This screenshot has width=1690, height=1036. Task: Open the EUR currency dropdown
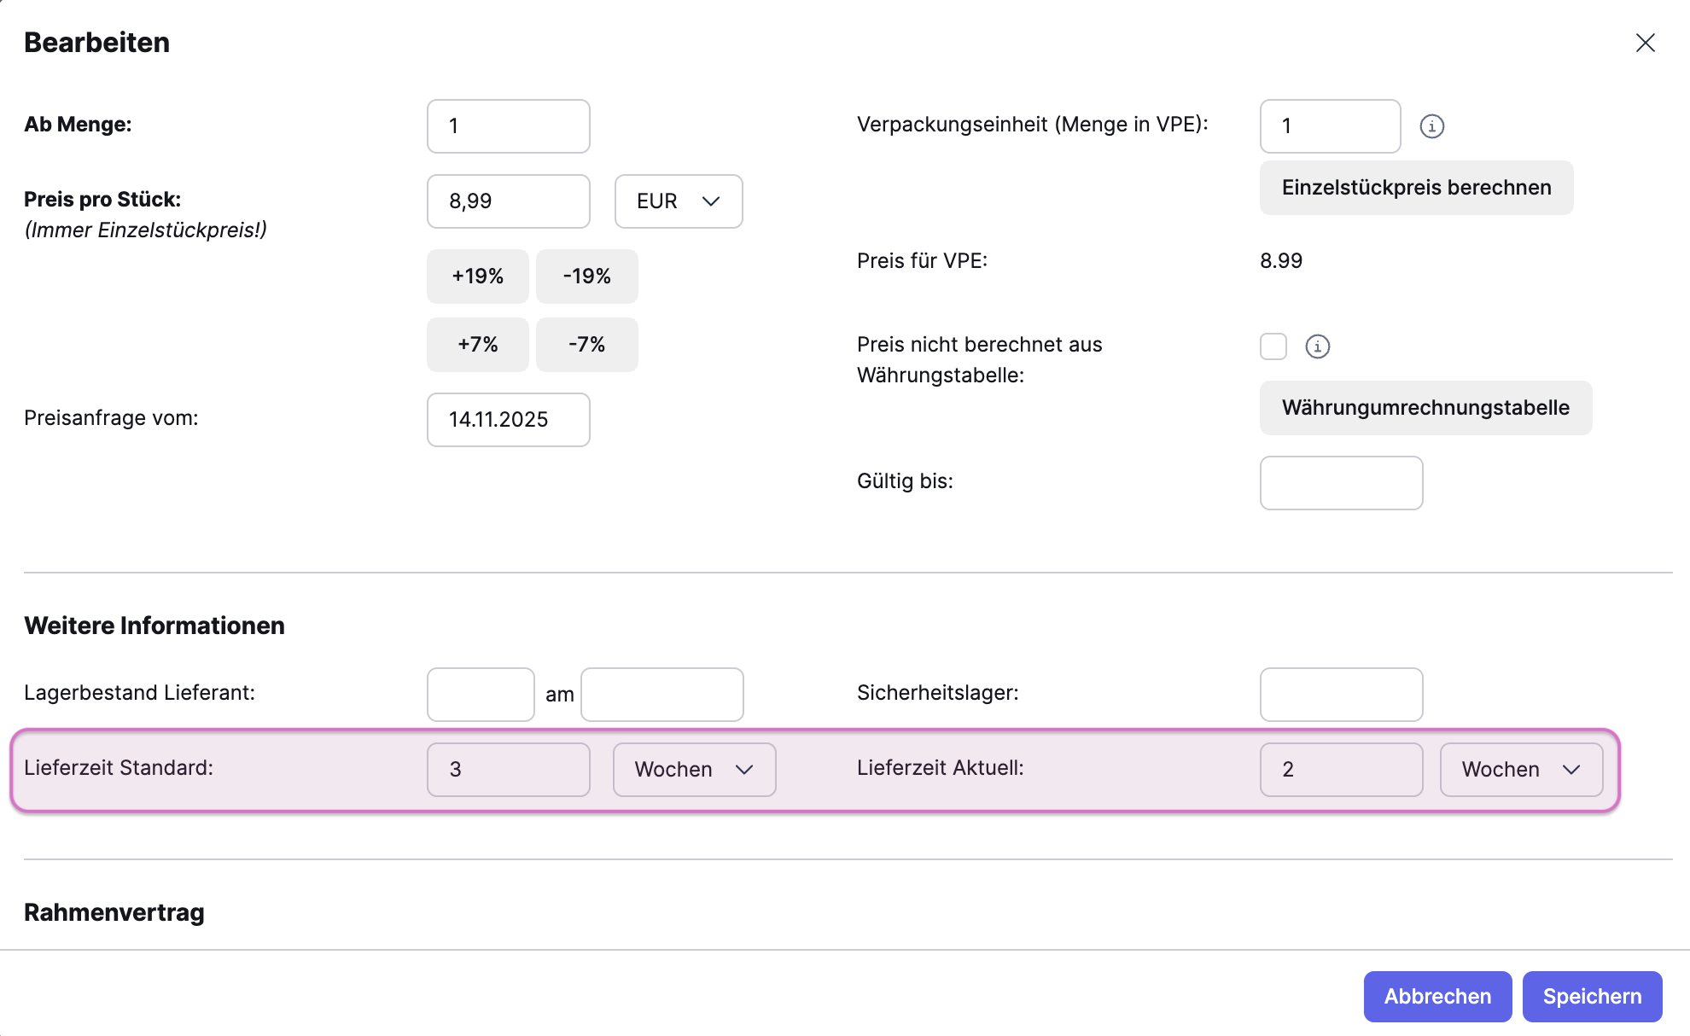pyautogui.click(x=679, y=201)
